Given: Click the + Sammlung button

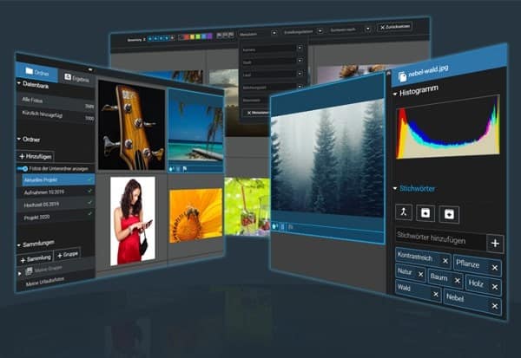Looking at the screenshot, I should pos(36,258).
